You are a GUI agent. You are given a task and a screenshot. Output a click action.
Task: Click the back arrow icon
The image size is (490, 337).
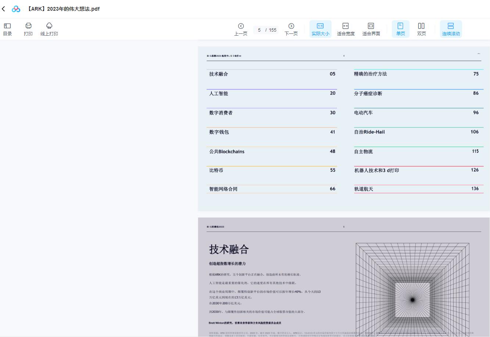coord(4,9)
